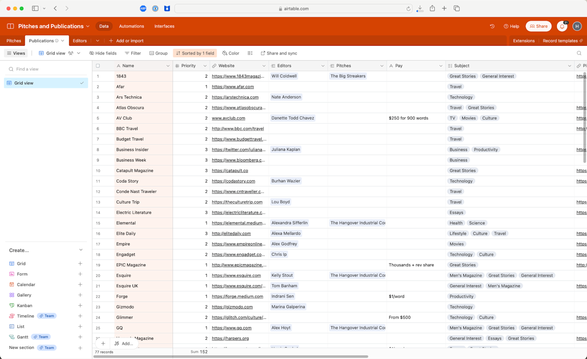Create a new List view
This screenshot has width=587, height=359.
46,326
